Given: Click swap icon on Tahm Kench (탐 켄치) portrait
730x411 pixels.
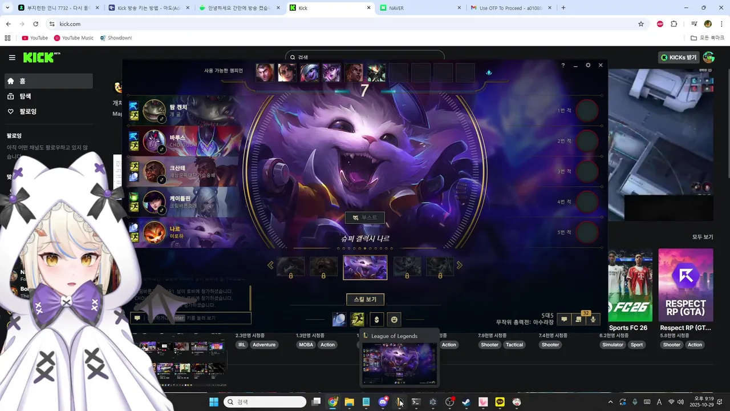Looking at the screenshot, I should pos(161,119).
